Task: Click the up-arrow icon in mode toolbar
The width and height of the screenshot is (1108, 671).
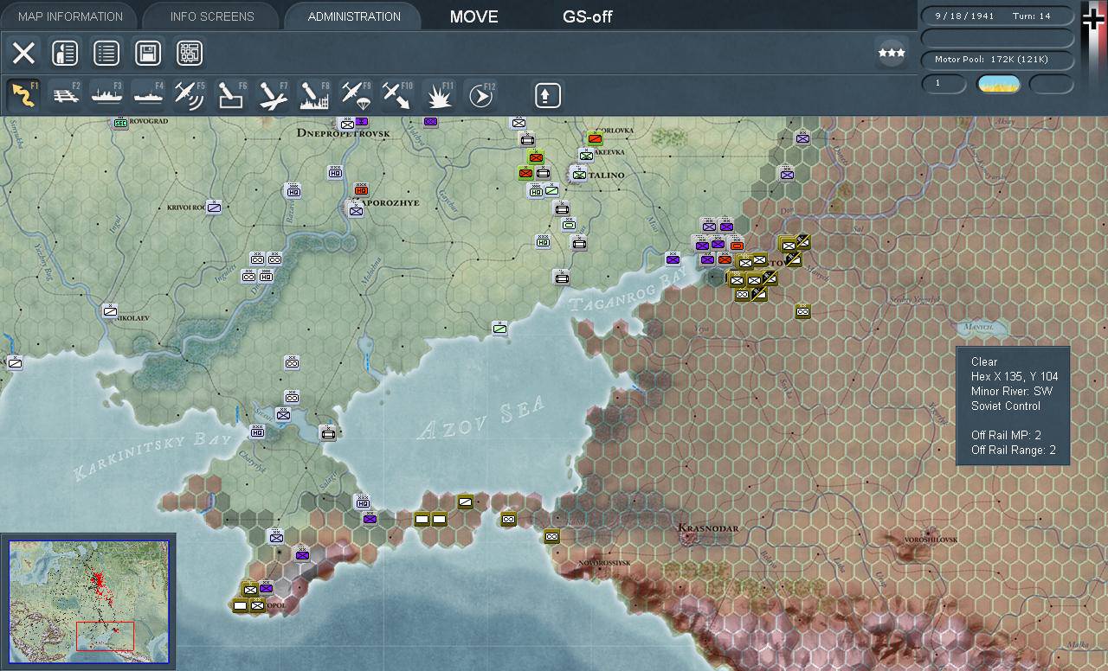Action: [547, 95]
